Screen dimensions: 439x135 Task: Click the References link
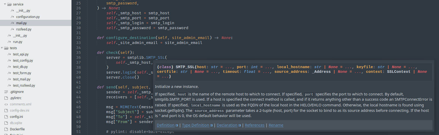255,125
